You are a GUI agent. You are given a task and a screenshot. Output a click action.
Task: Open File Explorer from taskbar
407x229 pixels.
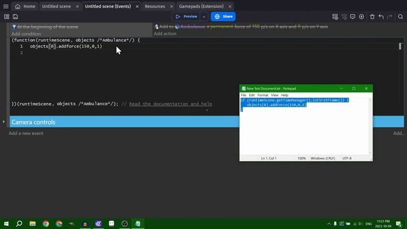click(x=32, y=223)
